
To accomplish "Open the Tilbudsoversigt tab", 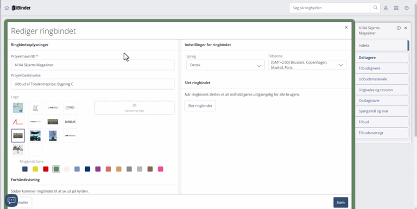I will [382, 132].
